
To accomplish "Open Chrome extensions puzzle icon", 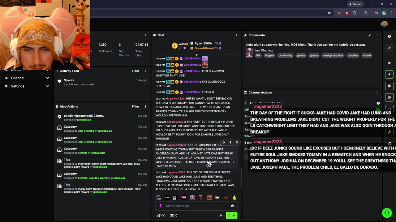I will click(x=355, y=13).
